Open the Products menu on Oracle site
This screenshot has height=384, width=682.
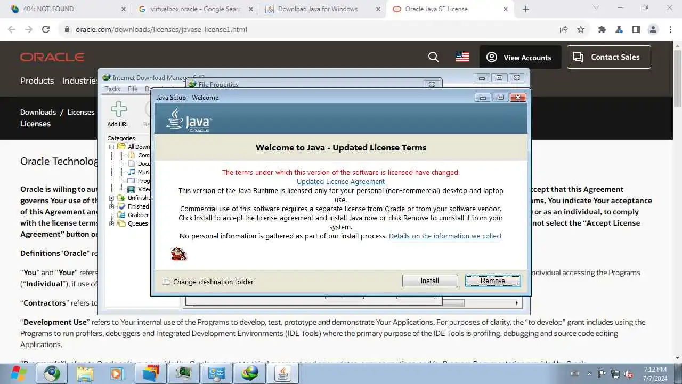coord(37,81)
